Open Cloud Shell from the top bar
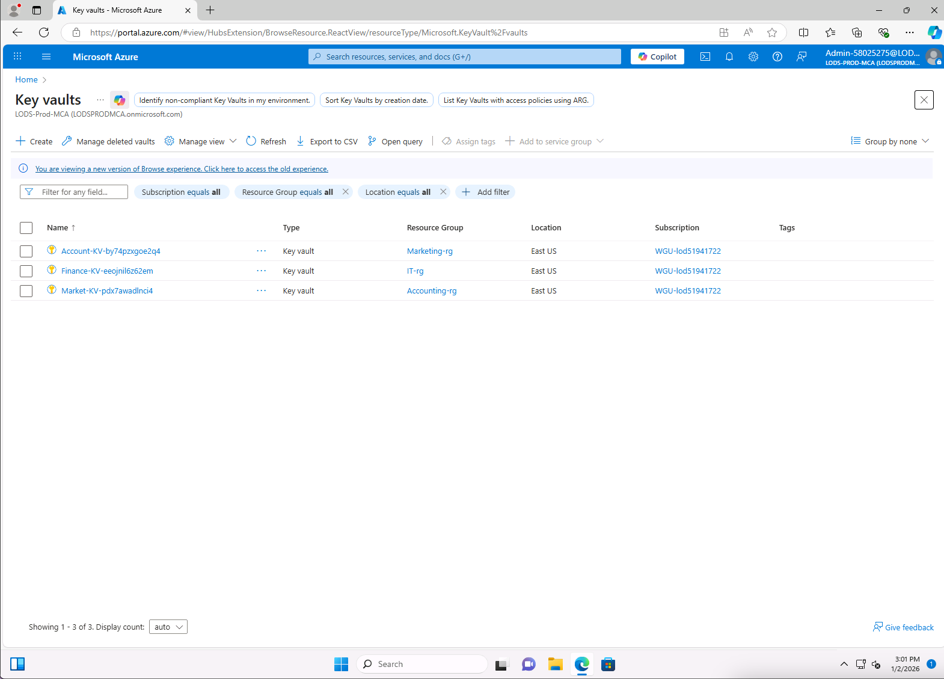Image resolution: width=944 pixels, height=679 pixels. (705, 57)
